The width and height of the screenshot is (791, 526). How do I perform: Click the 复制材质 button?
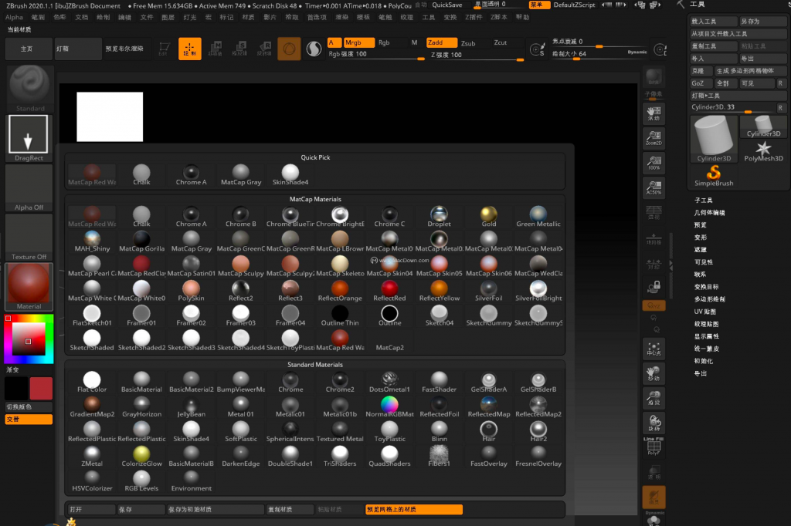pos(290,509)
